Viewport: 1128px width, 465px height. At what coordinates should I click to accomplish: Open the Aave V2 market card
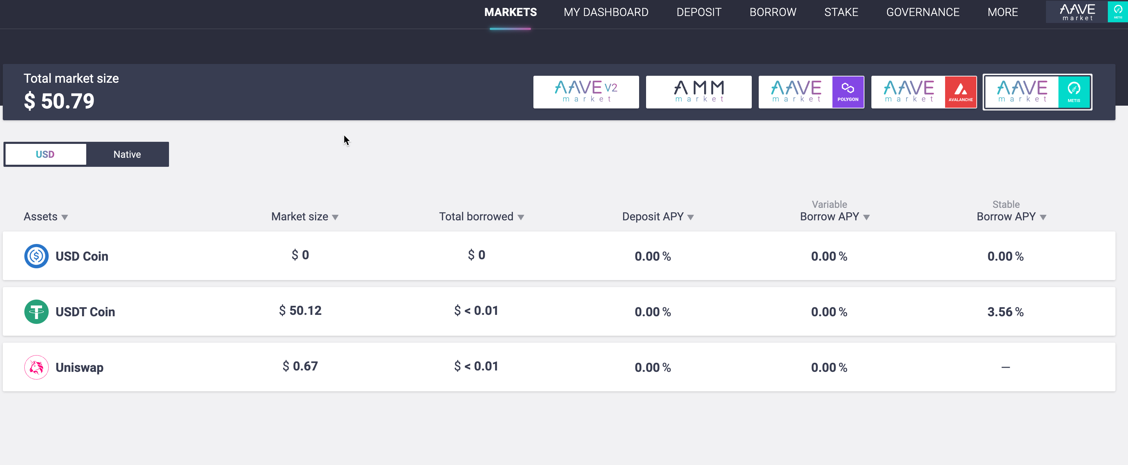point(586,92)
